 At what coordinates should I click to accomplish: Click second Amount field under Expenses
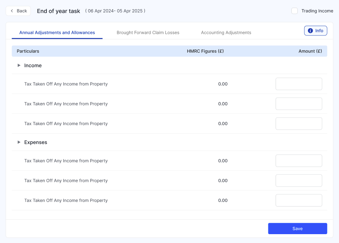click(x=299, y=181)
